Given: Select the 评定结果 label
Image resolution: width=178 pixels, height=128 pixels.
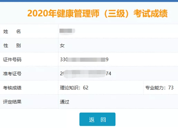Looking at the screenshot, I should pyautogui.click(x=12, y=102).
